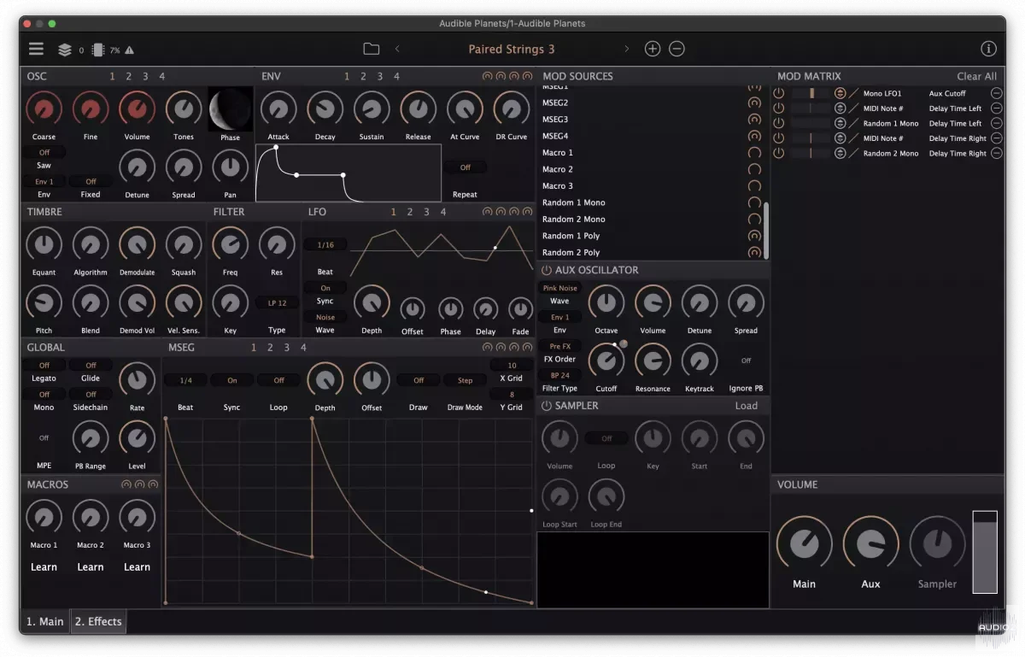Screen dimensions: 1025x657
Task: Go to the previous preset arrow
Action: point(397,49)
